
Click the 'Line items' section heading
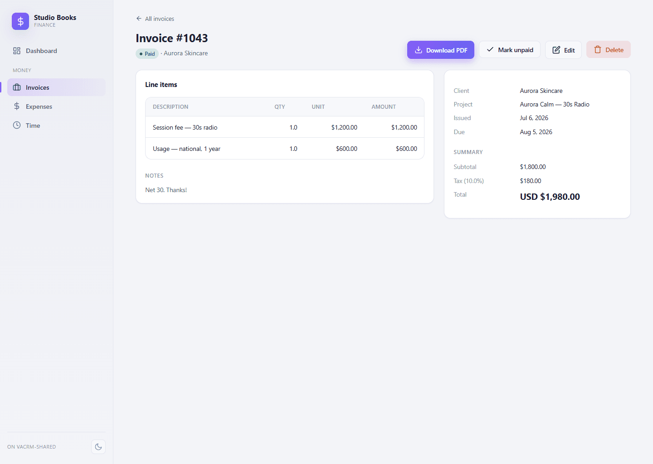coord(161,85)
